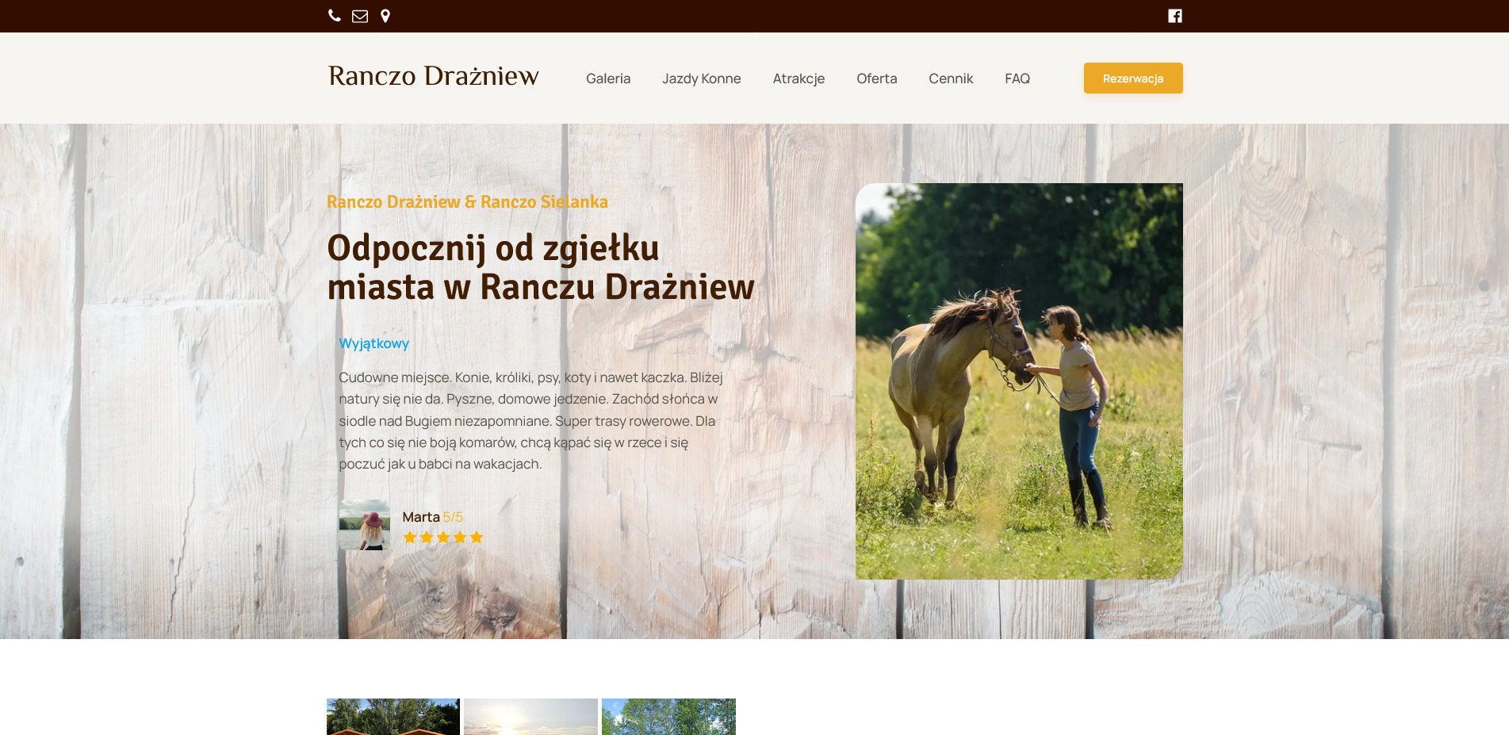Click the cabins thumbnail at the bottom
The image size is (1509, 735).
tap(392, 718)
